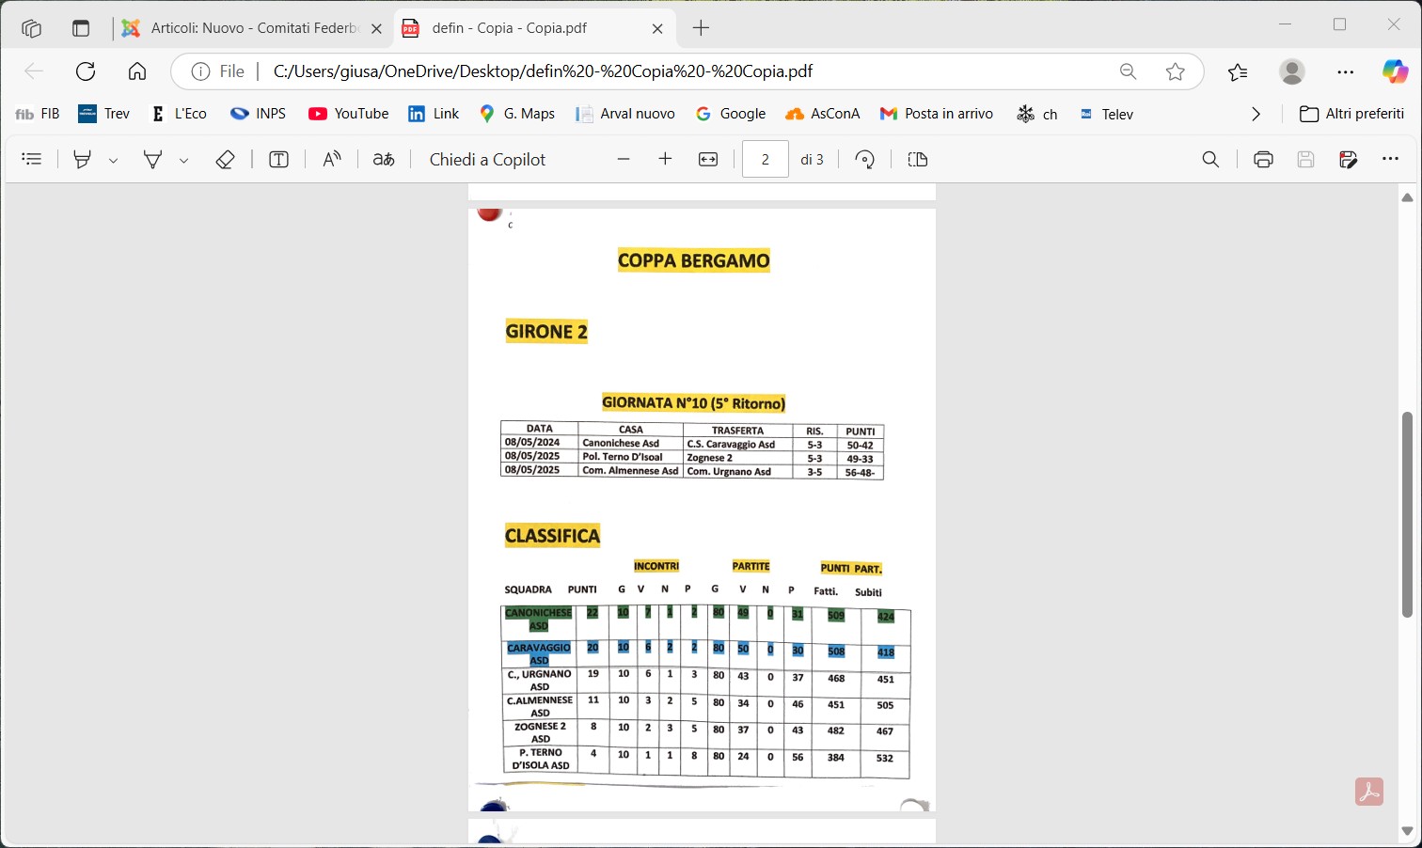Search within the PDF

(1210, 160)
